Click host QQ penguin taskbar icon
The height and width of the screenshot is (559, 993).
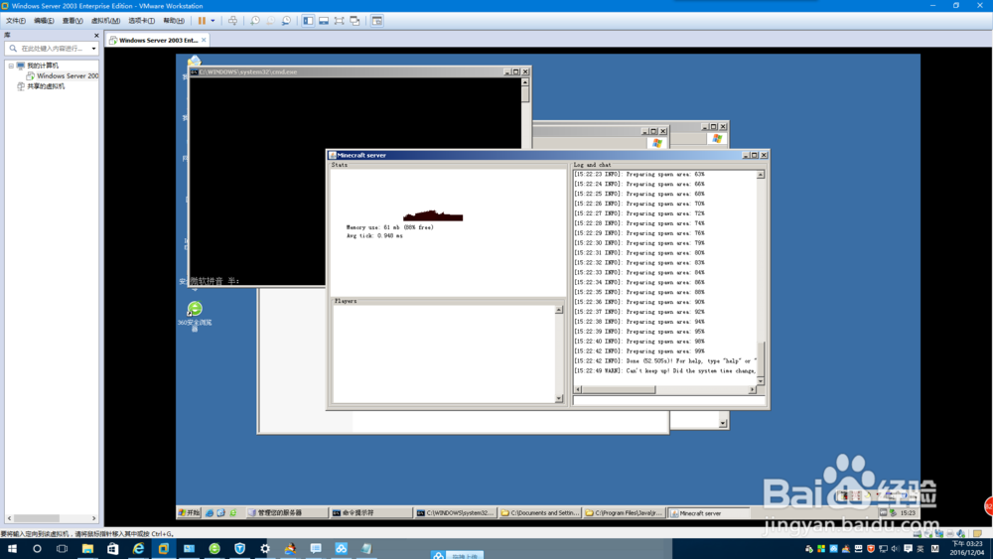[x=290, y=549]
